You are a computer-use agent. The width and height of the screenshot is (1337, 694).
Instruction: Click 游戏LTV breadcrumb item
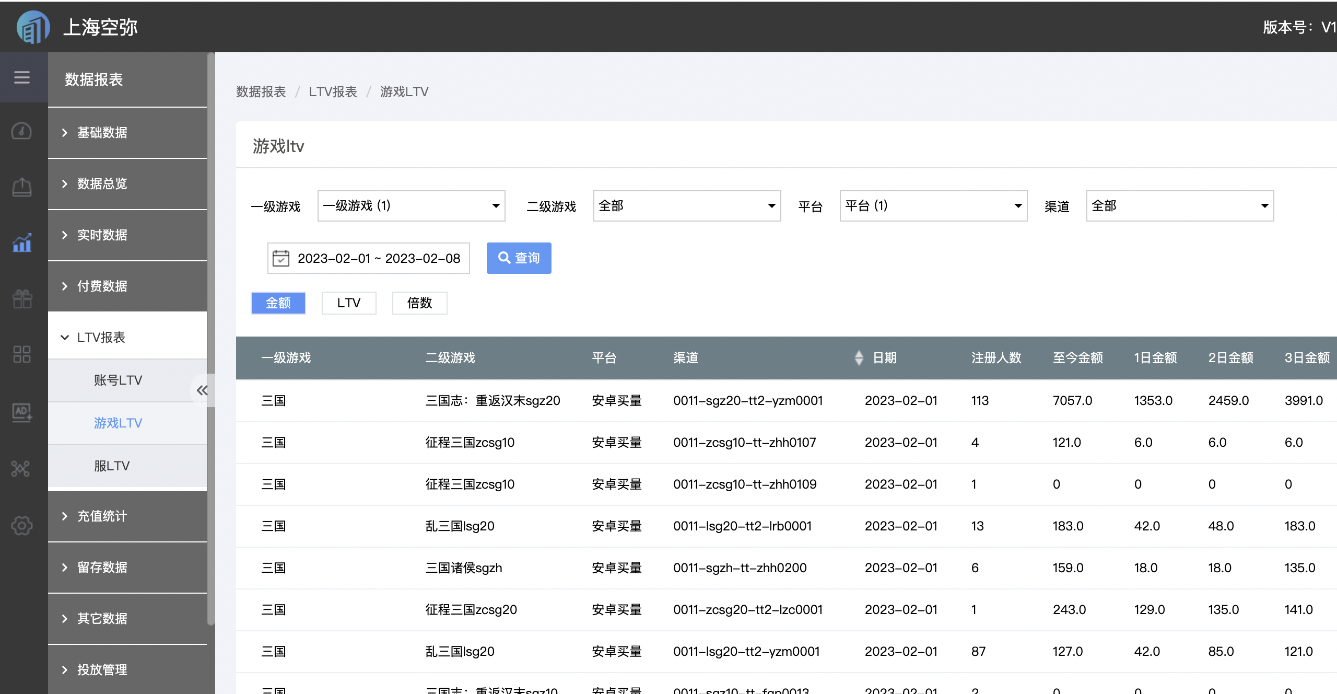404,92
